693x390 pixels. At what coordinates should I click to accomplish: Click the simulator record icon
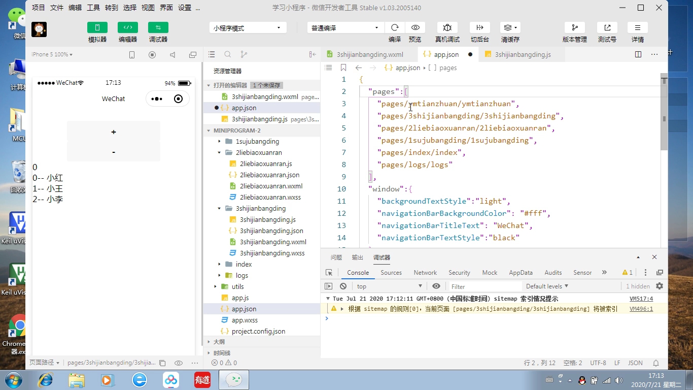click(x=152, y=55)
